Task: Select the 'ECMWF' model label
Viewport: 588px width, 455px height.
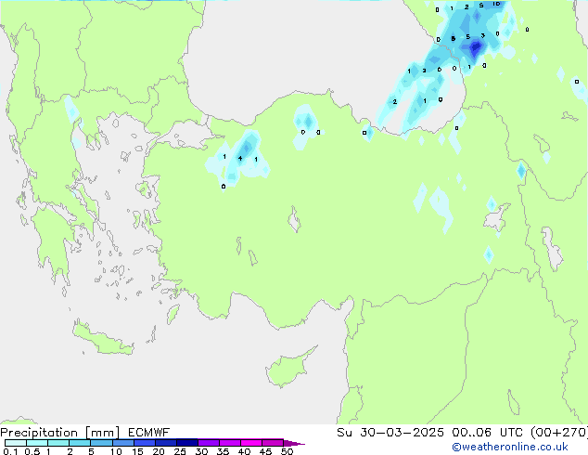Action: tap(149, 433)
